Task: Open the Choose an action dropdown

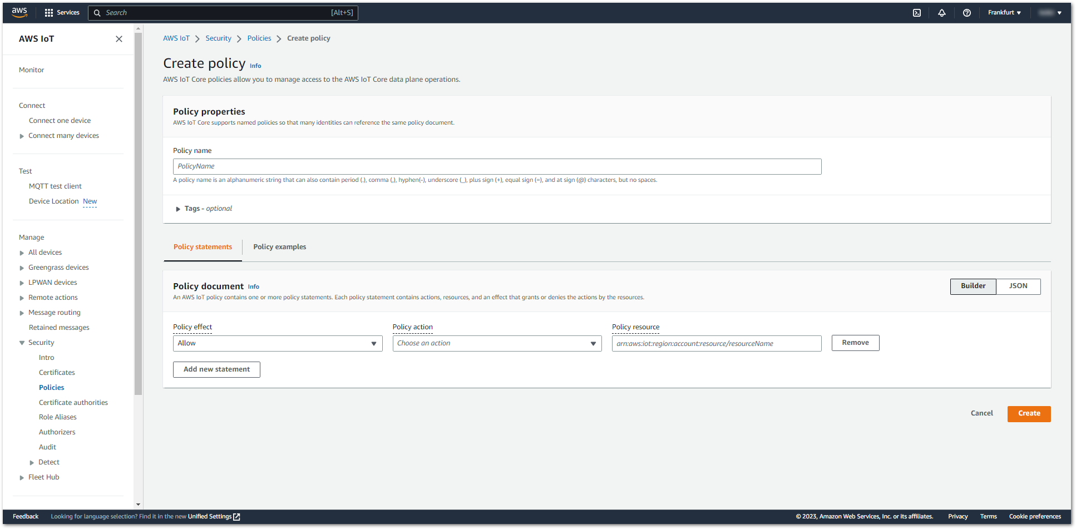Action: tap(497, 343)
